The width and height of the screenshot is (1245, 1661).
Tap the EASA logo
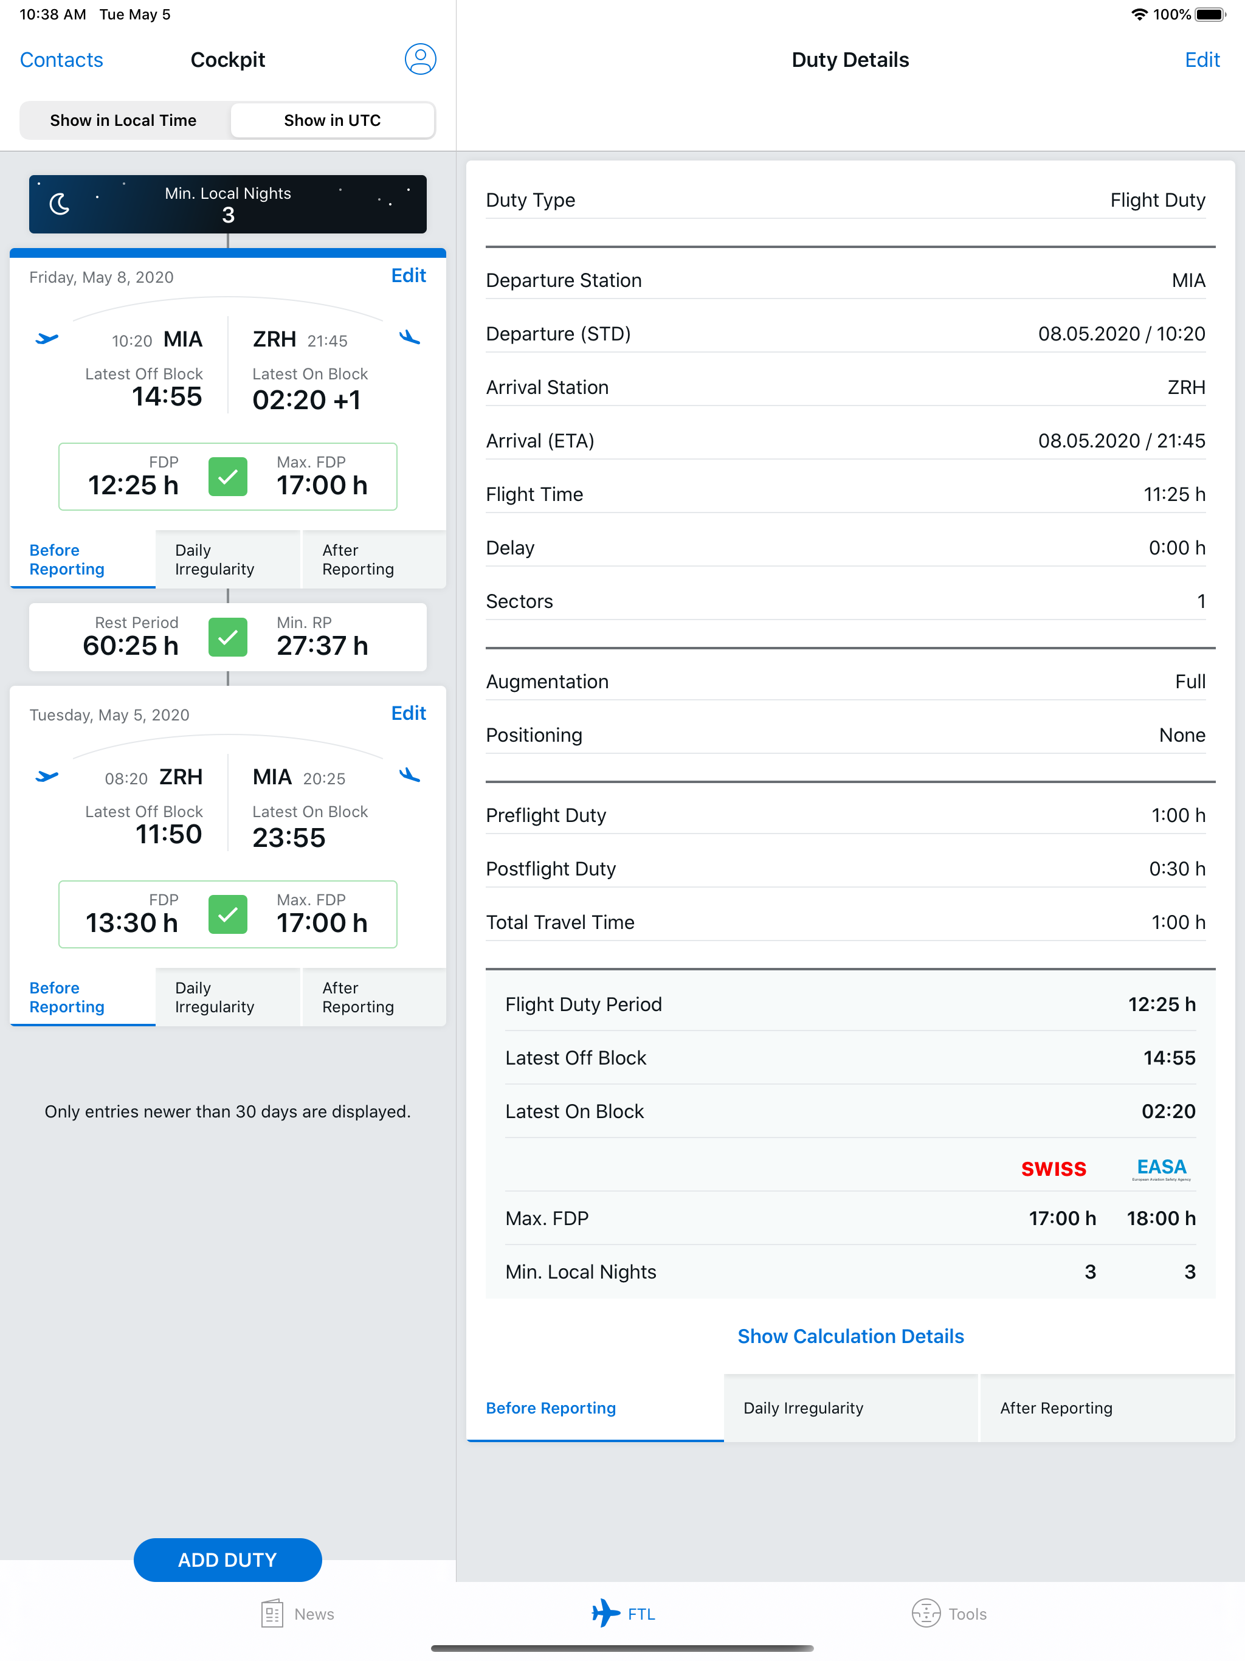coord(1162,1169)
